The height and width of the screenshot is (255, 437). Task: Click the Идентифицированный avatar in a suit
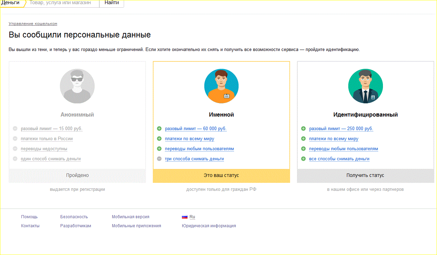(x=365, y=86)
